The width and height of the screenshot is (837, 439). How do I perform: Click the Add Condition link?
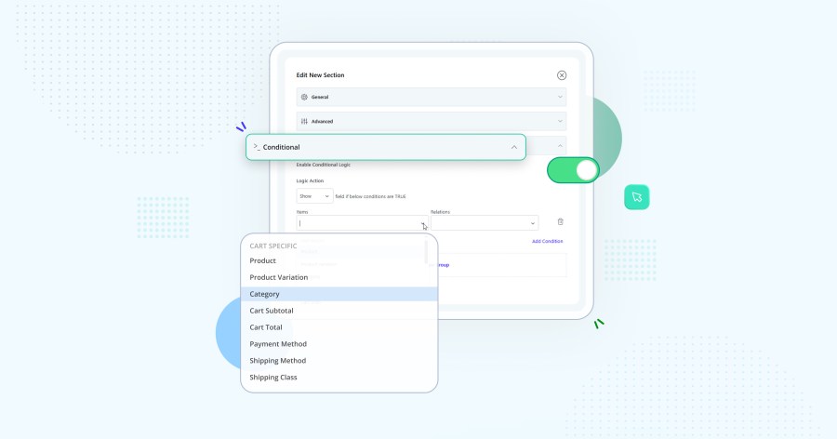[x=547, y=242]
